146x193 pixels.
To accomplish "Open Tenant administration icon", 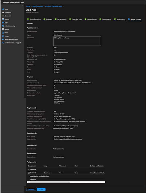I will pos(3,39).
